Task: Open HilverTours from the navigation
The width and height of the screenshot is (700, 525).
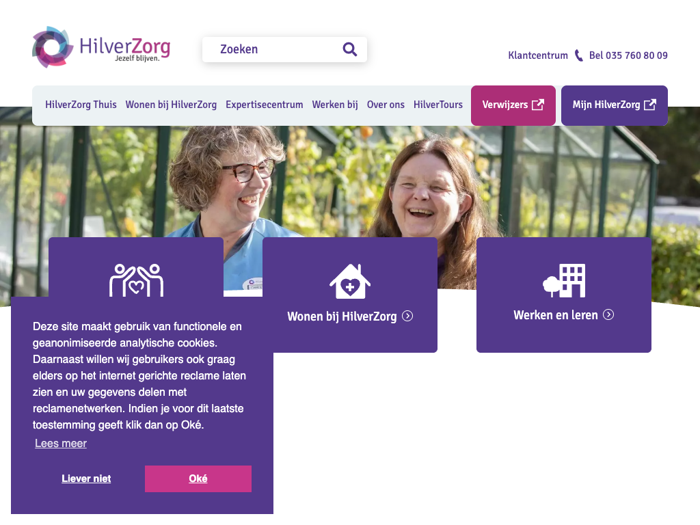Action: tap(438, 105)
